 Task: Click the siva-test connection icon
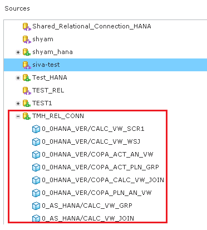click(27, 65)
